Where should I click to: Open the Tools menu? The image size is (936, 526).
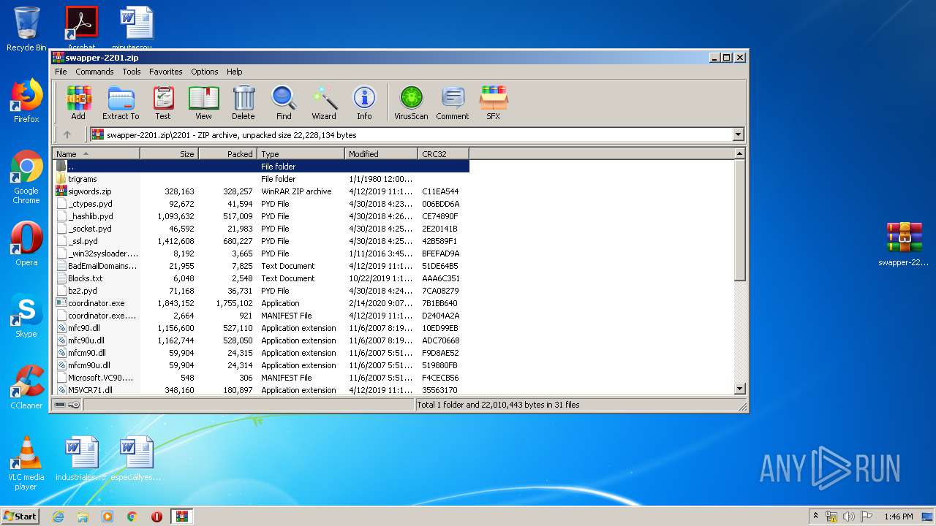[x=132, y=72]
